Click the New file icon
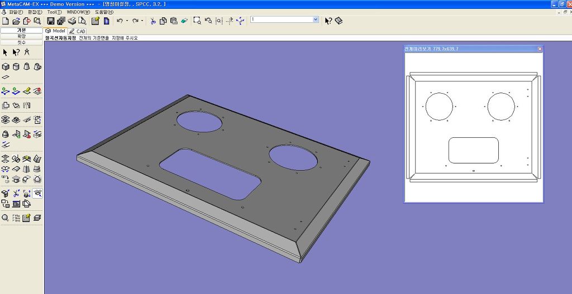 (5, 21)
